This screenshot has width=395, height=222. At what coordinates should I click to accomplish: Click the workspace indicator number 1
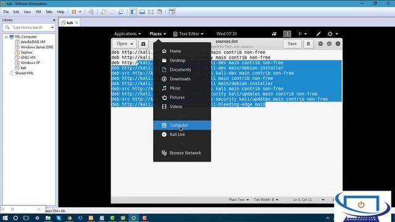[x=287, y=34]
